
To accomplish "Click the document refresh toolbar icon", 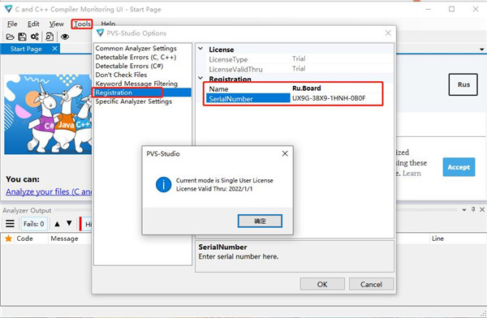I will click(50, 37).
